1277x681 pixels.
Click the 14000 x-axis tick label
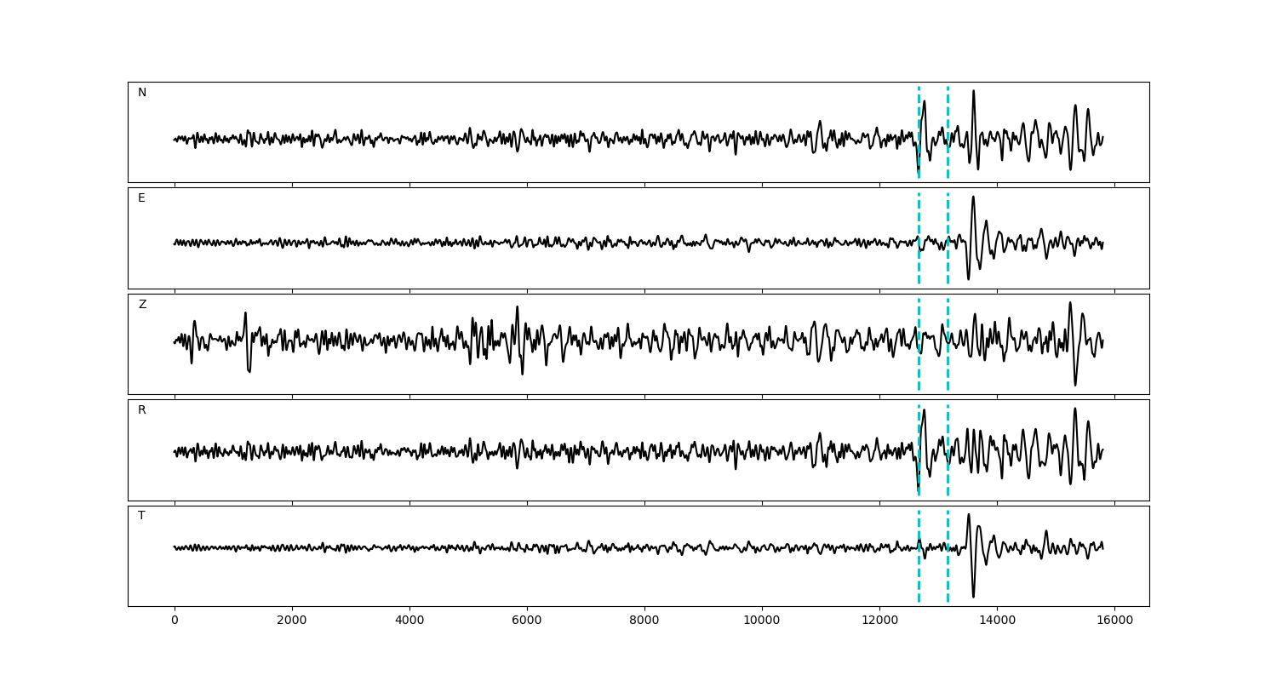996,621
